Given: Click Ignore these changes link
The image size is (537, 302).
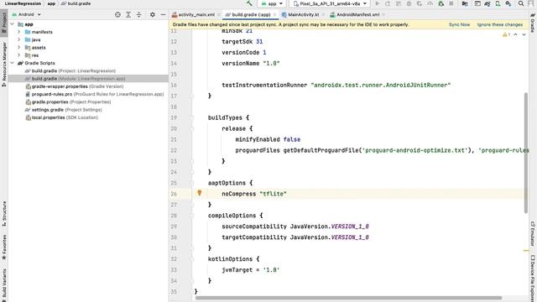Looking at the screenshot, I should 500,24.
